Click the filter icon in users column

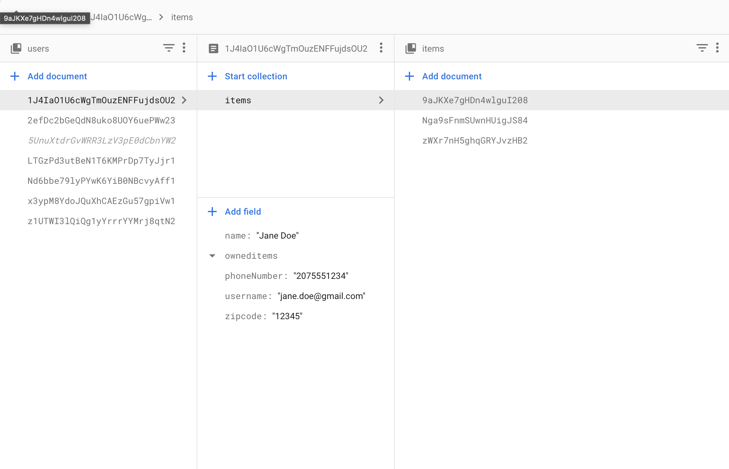coord(169,48)
